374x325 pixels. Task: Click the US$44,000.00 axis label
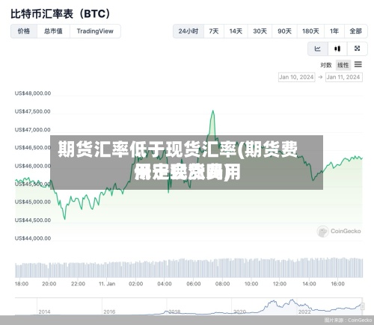tap(33, 238)
